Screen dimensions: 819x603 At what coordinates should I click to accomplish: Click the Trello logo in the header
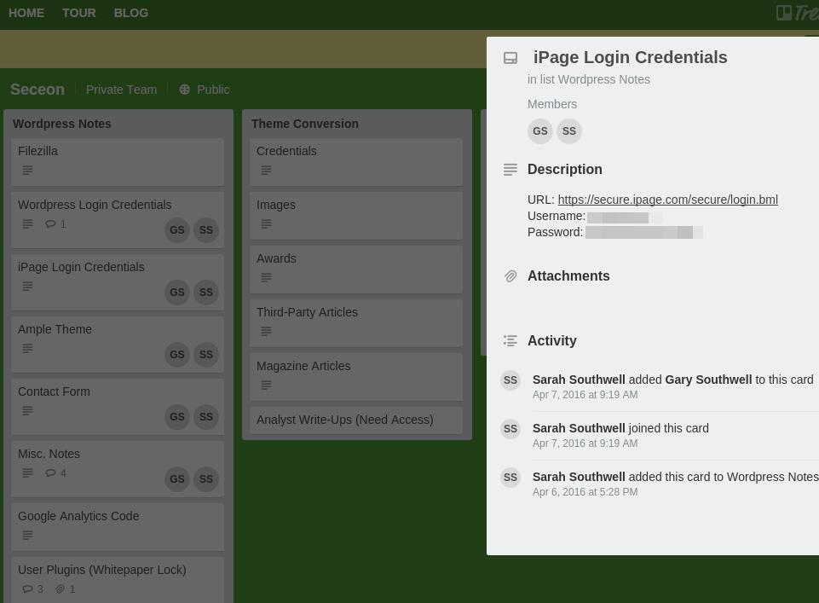click(x=796, y=13)
